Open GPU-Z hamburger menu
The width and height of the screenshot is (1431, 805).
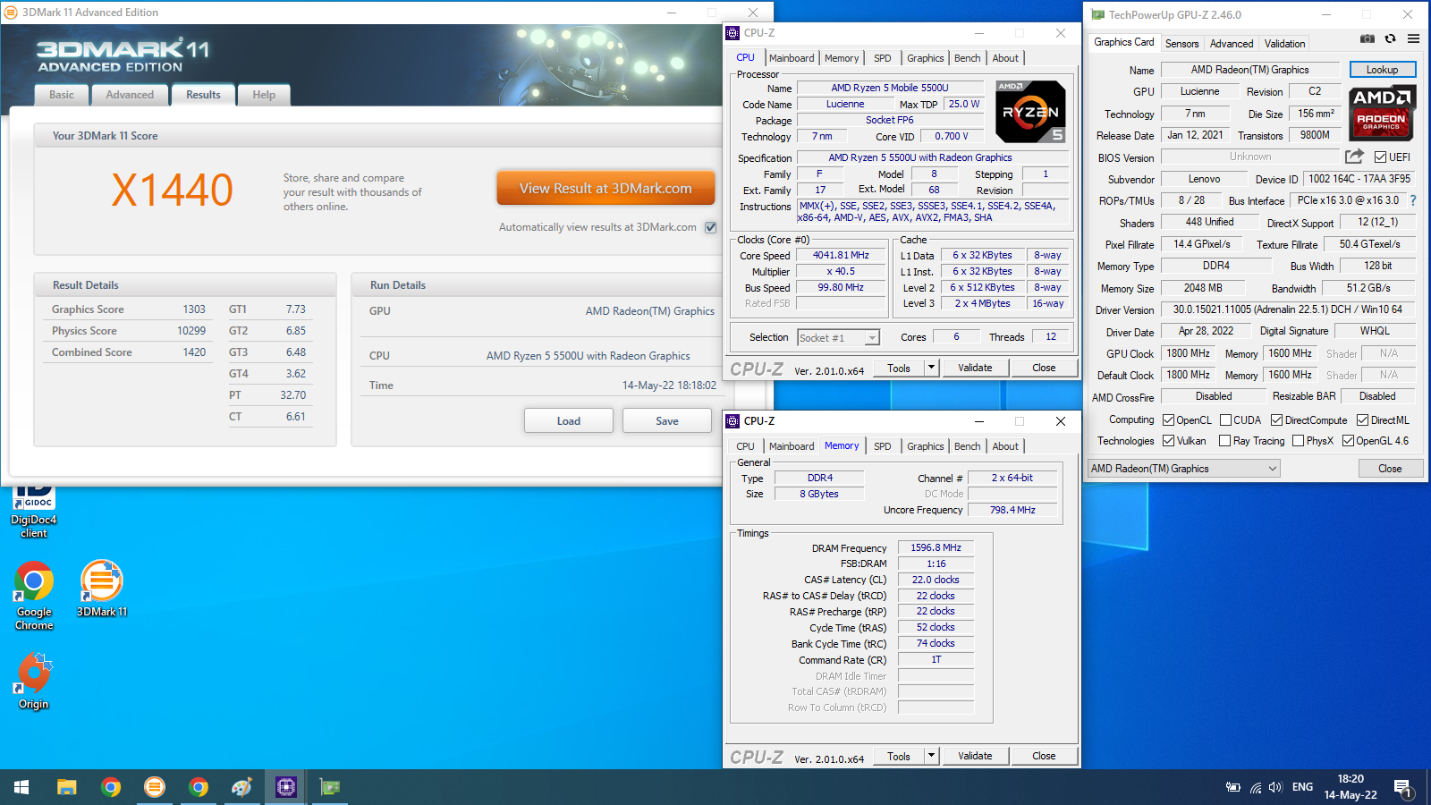point(1413,38)
